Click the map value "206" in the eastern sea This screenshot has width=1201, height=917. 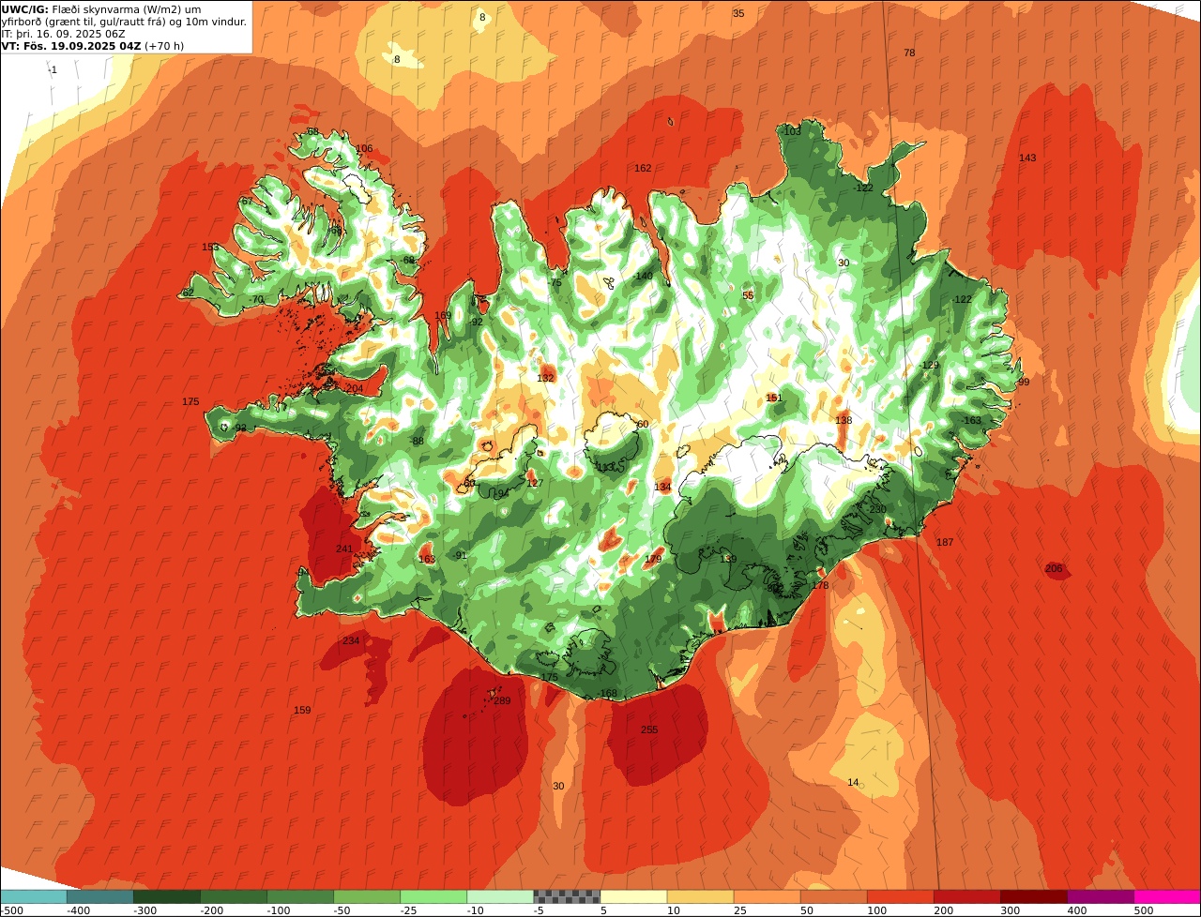pyautogui.click(x=1054, y=568)
